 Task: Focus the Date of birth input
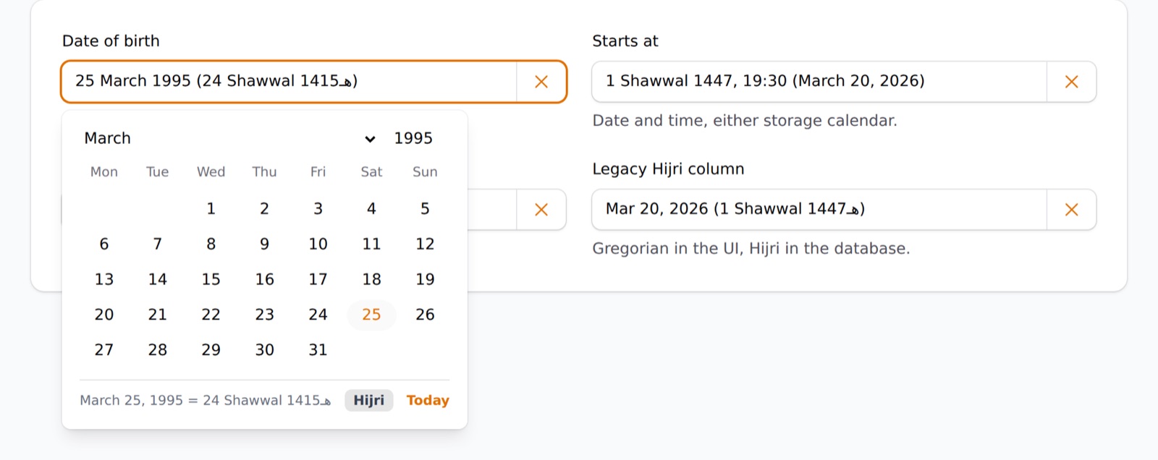(289, 82)
